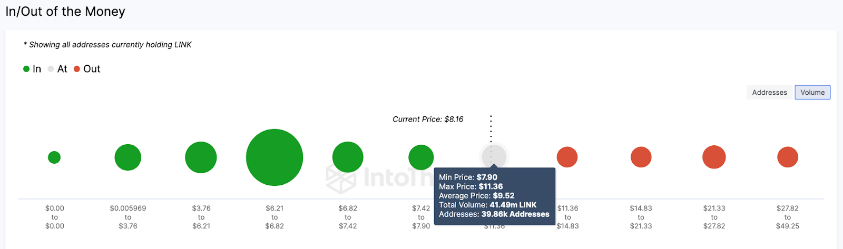Click the Current Price $8.16 label
Viewport: 843px width, 249px height.
click(428, 119)
